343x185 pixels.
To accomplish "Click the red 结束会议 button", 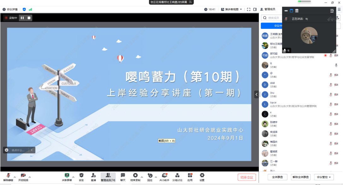I will click(247, 177).
